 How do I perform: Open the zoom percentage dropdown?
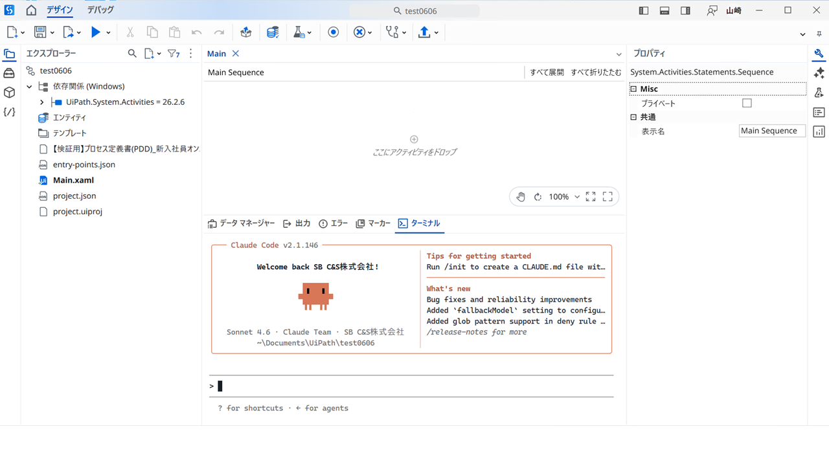pos(577,197)
